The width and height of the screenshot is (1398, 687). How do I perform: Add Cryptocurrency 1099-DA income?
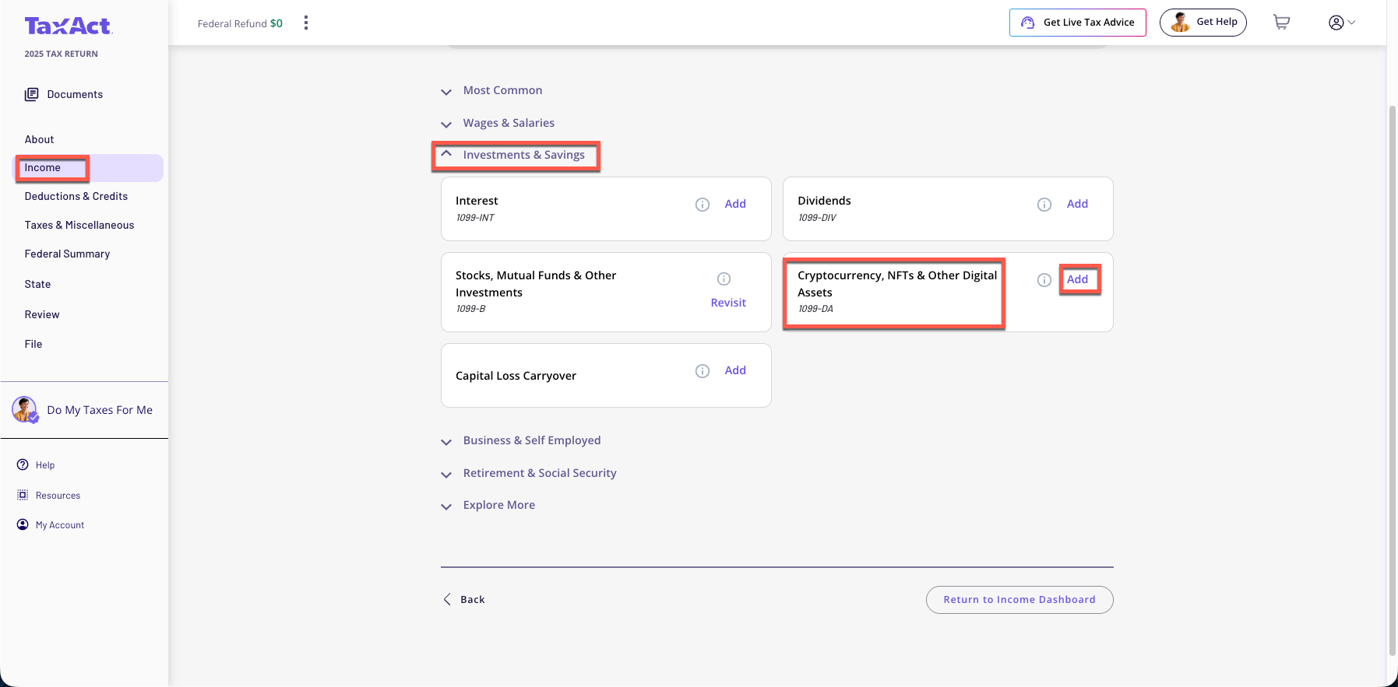click(x=1077, y=279)
